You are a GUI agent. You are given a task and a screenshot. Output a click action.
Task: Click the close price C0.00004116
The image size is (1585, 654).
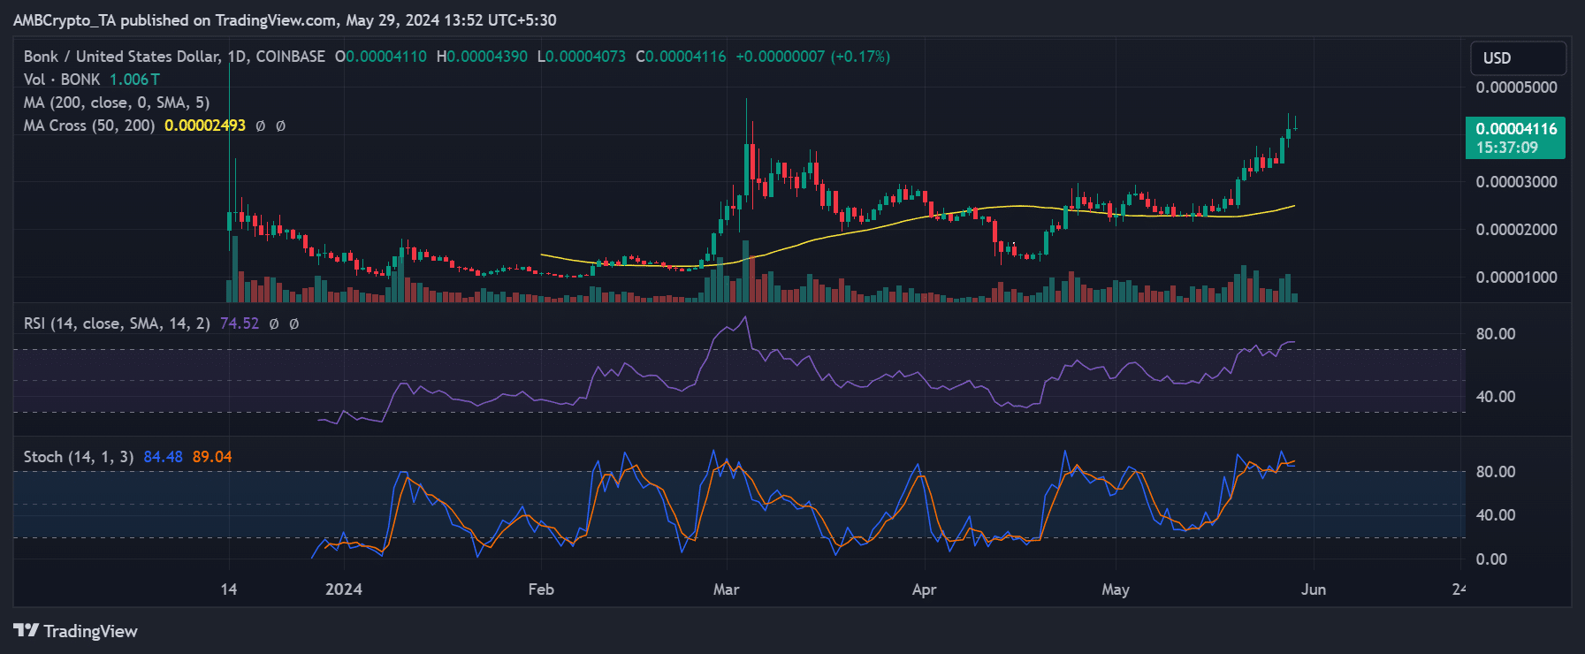tap(681, 57)
